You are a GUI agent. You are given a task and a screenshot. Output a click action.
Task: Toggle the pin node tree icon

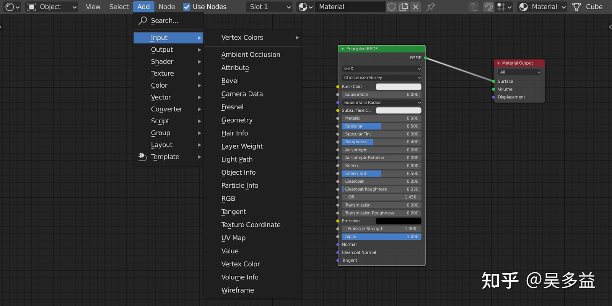[431, 7]
